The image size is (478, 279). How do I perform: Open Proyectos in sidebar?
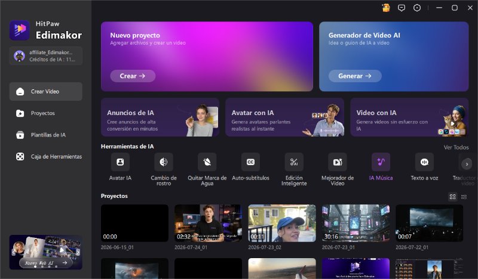click(x=46, y=113)
